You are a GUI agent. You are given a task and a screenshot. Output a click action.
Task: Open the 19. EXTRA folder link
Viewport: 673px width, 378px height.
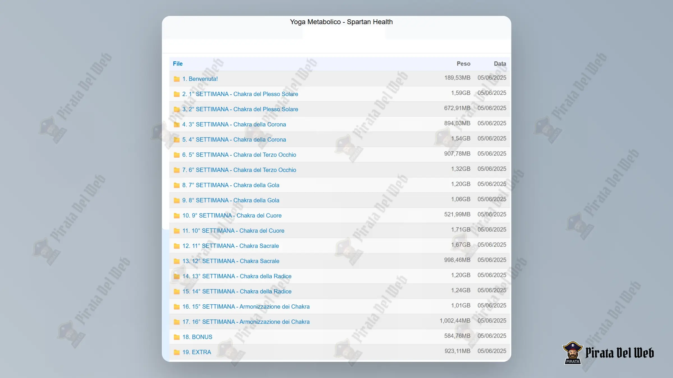point(197,352)
